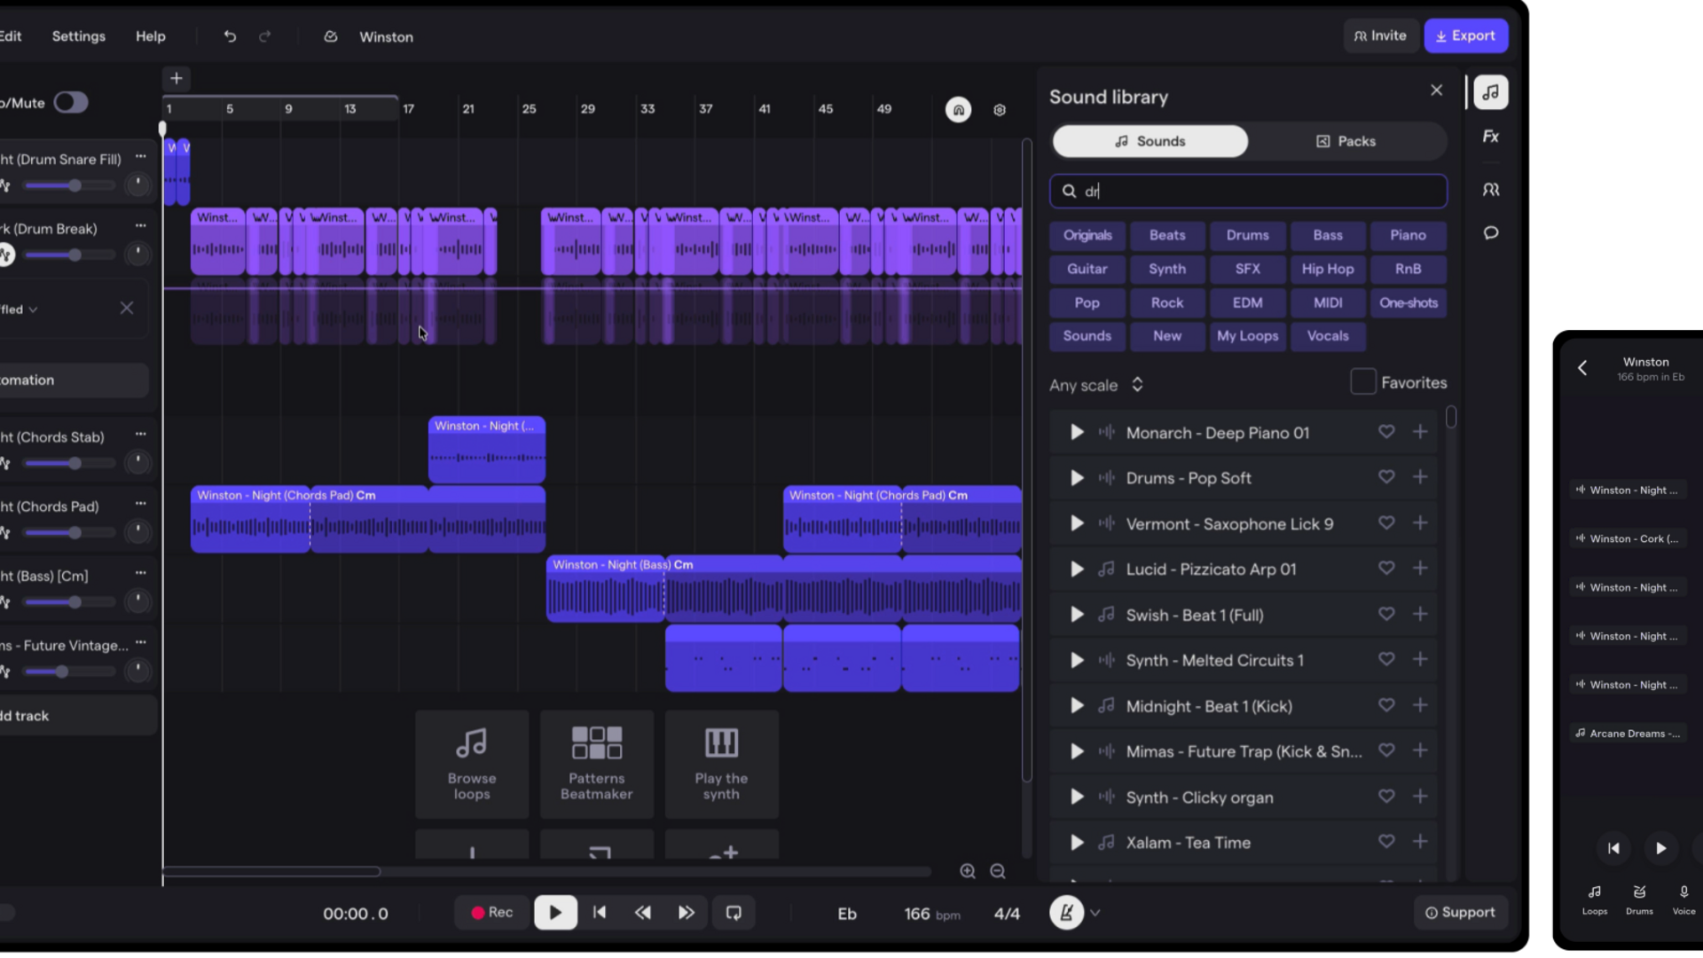Enable the Favorites filter checkbox

tap(1362, 381)
